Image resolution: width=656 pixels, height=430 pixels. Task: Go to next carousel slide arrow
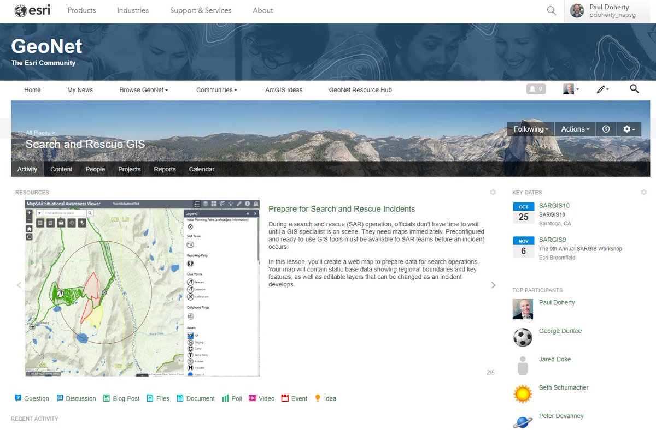tap(493, 285)
